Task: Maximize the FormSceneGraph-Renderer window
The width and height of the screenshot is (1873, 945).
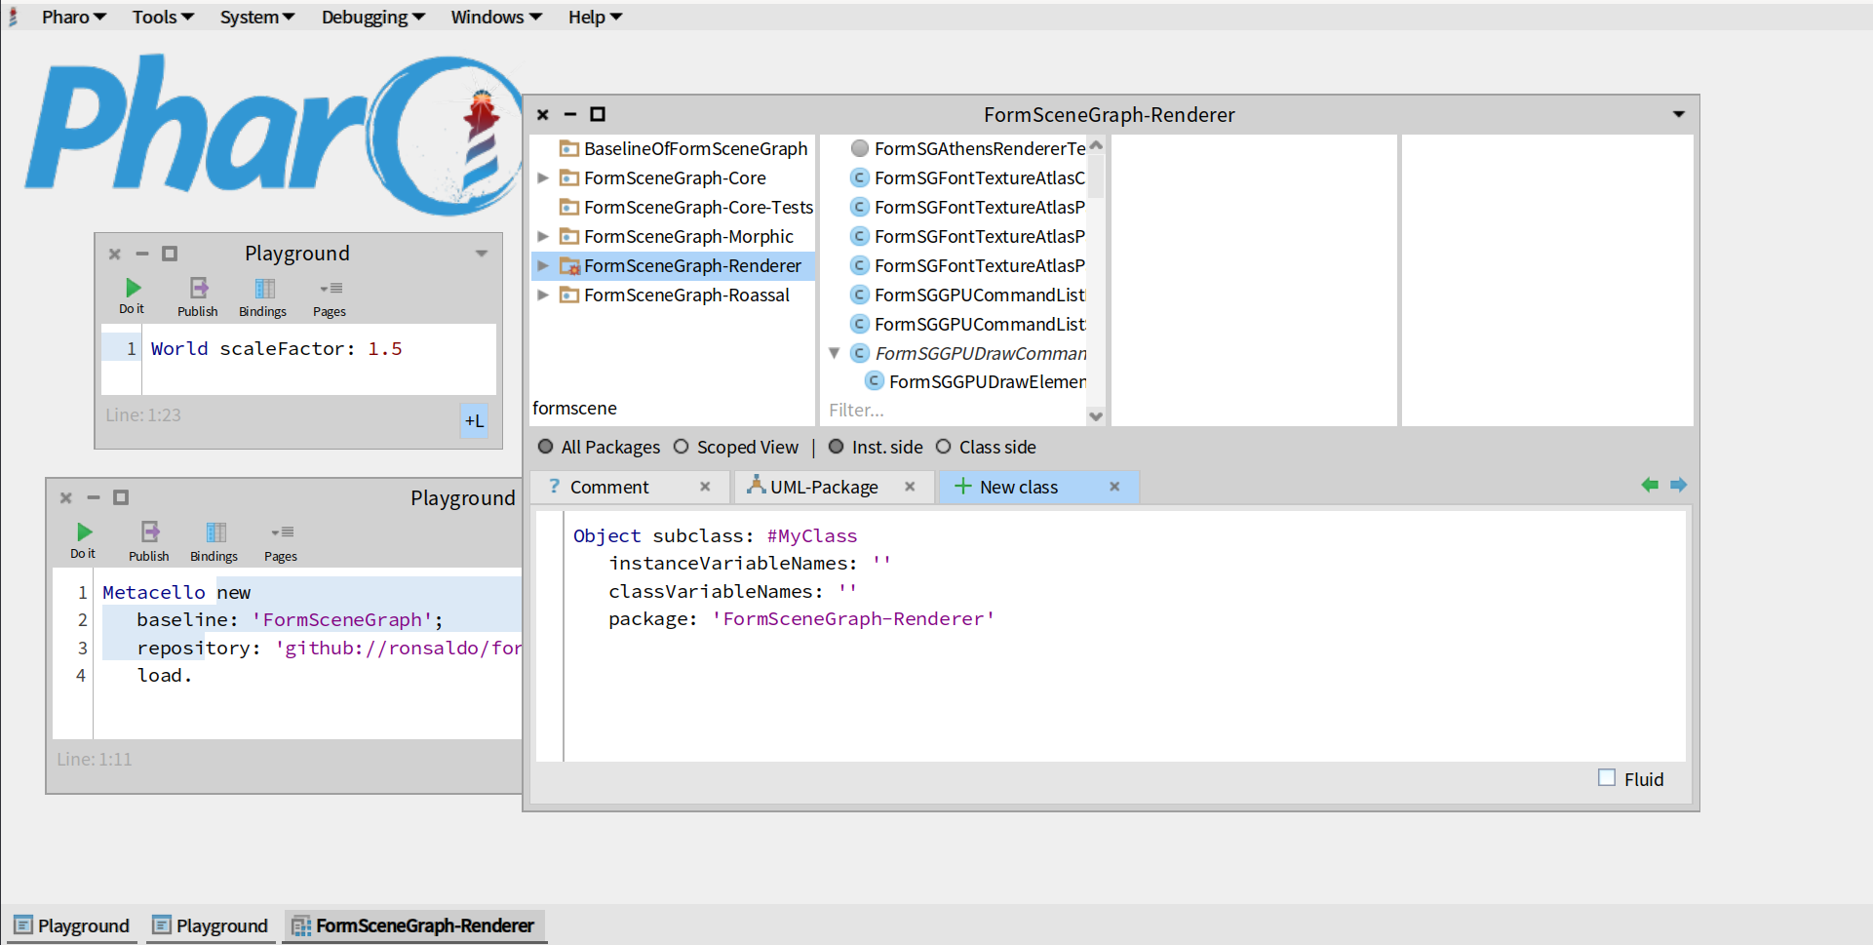Action: [x=598, y=114]
